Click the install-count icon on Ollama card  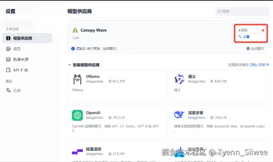point(110,81)
